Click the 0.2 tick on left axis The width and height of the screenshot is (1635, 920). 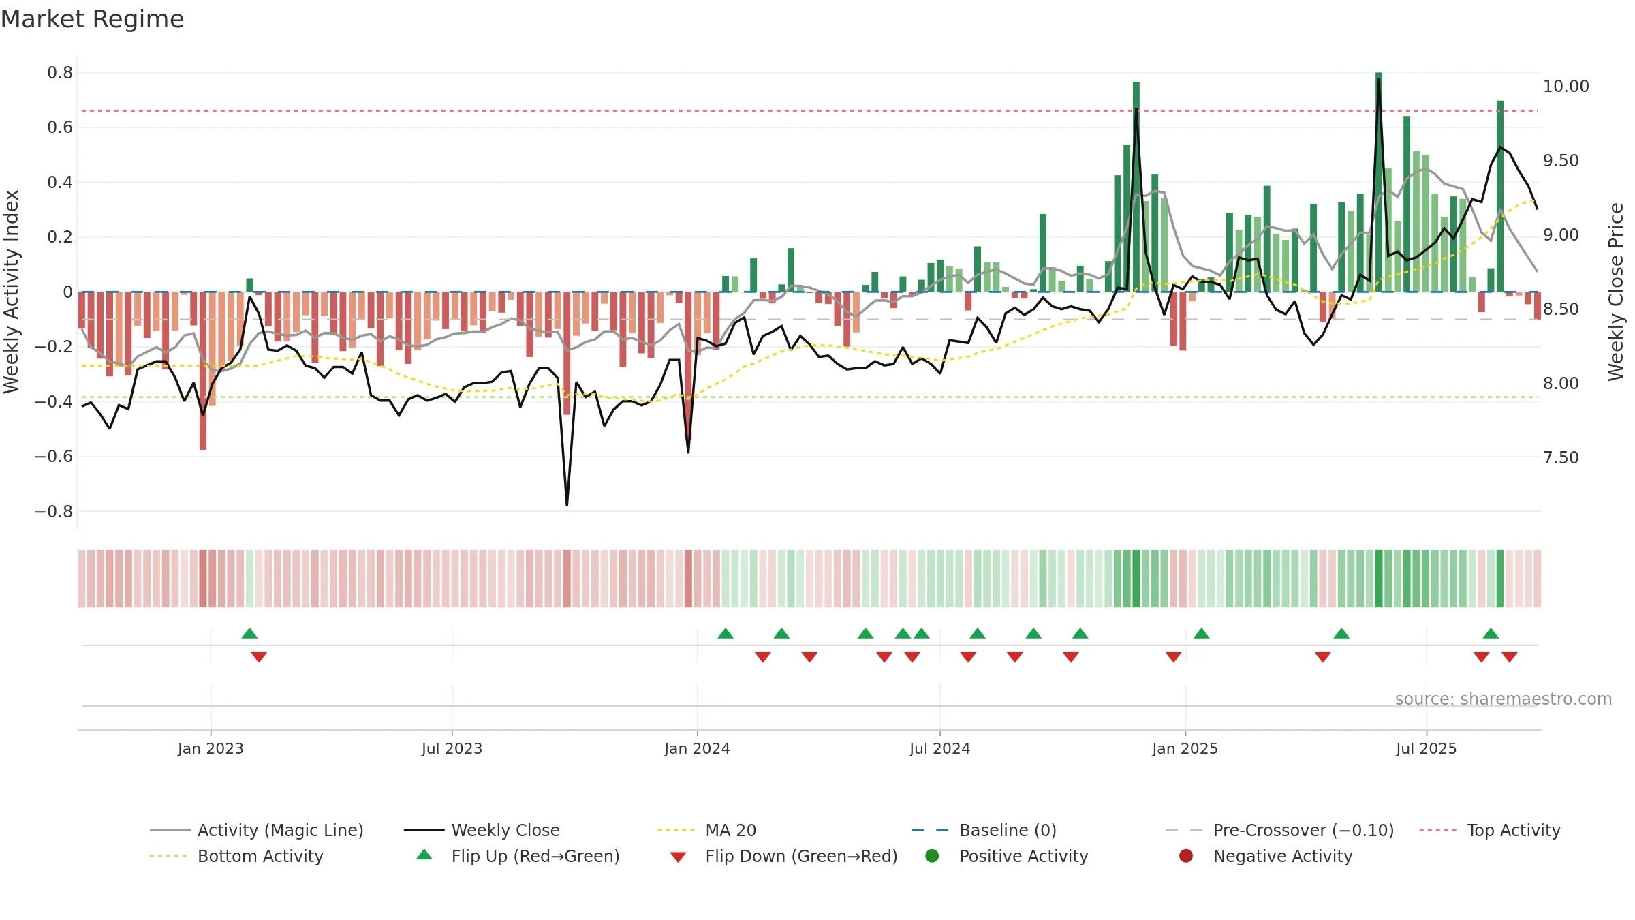pos(60,237)
